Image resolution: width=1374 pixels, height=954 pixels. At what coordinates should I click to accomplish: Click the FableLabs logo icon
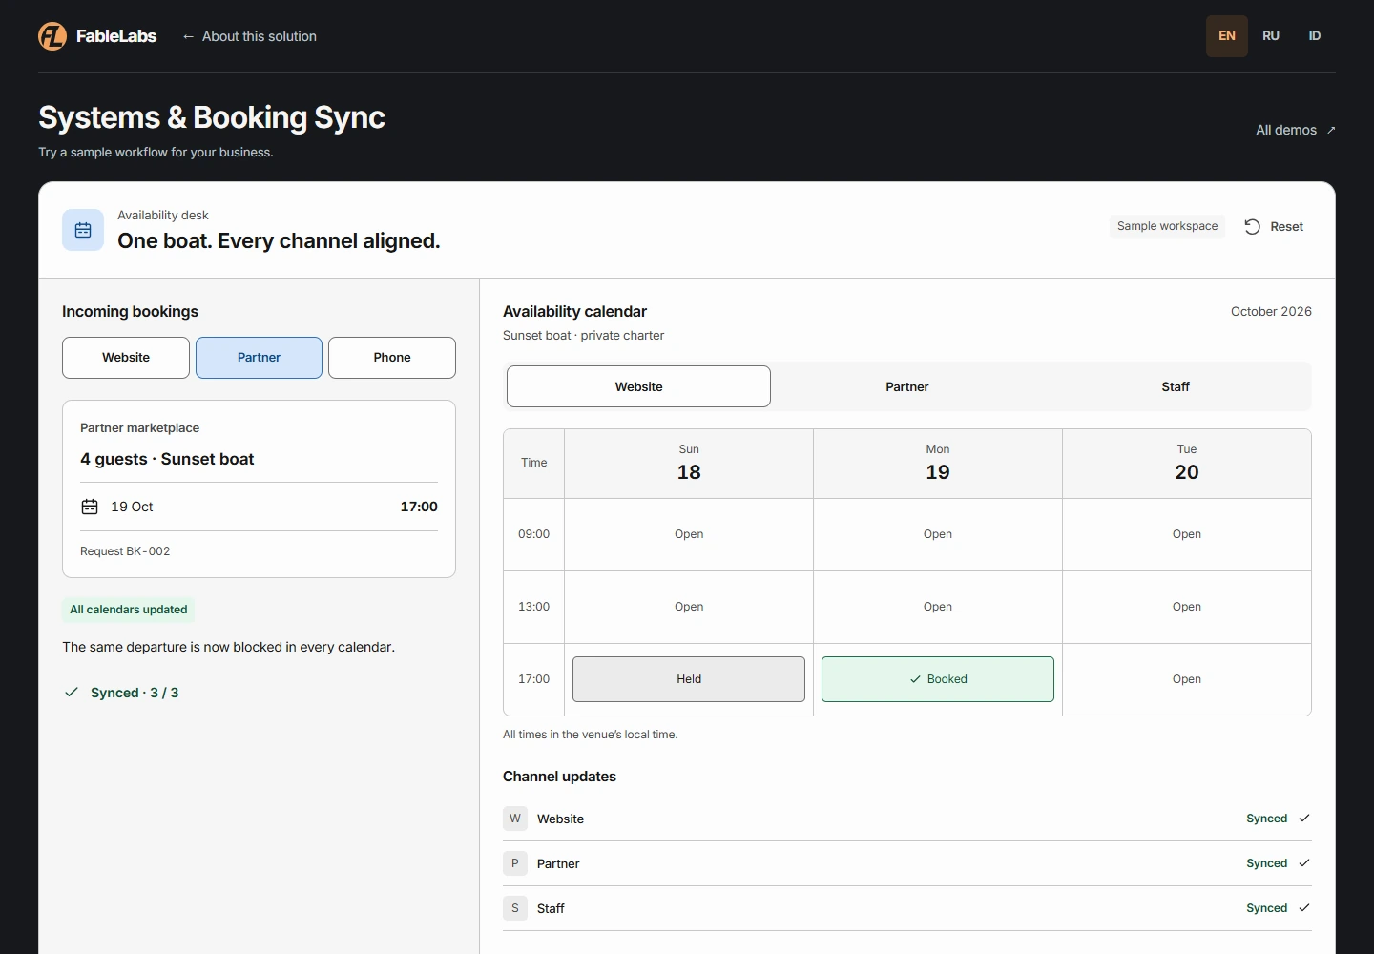52,36
